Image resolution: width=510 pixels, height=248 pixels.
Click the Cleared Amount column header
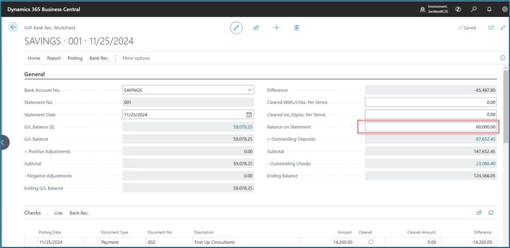[x=421, y=232]
